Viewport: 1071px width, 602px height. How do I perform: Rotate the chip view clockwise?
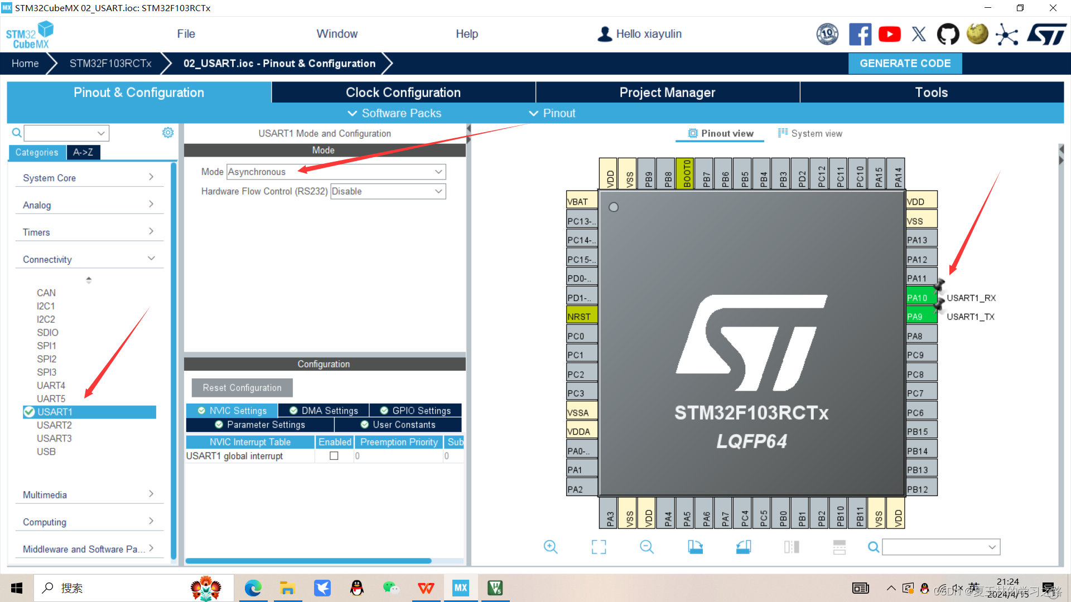pyautogui.click(x=695, y=547)
